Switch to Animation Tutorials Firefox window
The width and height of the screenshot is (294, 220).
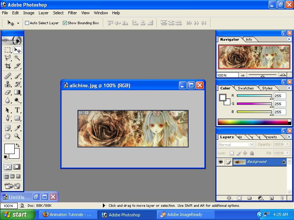point(68,214)
